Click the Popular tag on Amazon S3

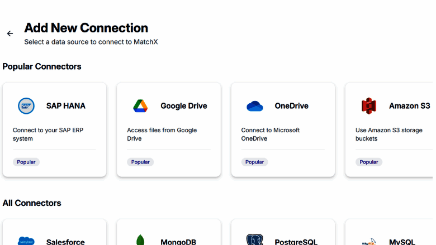(x=369, y=162)
